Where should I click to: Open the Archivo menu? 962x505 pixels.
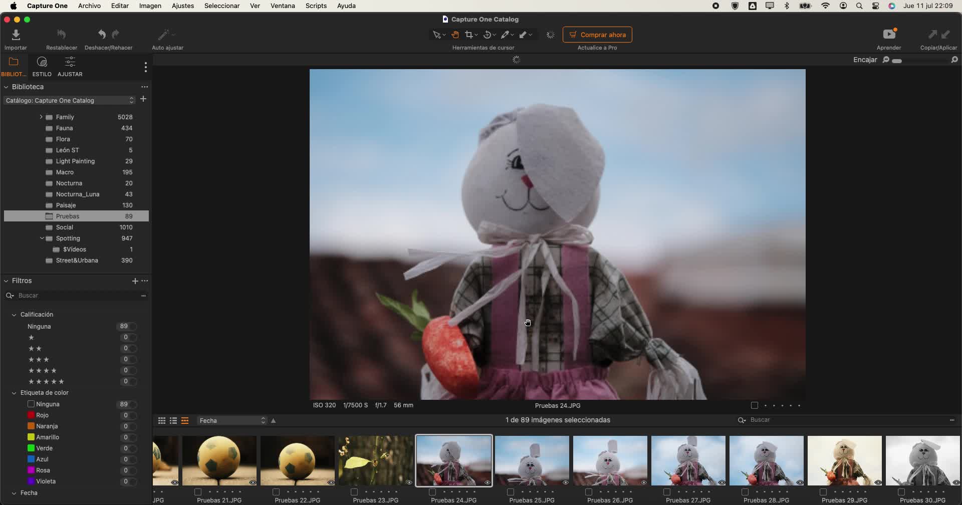coord(89,6)
